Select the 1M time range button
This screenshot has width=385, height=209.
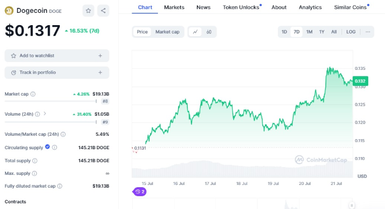coord(309,32)
